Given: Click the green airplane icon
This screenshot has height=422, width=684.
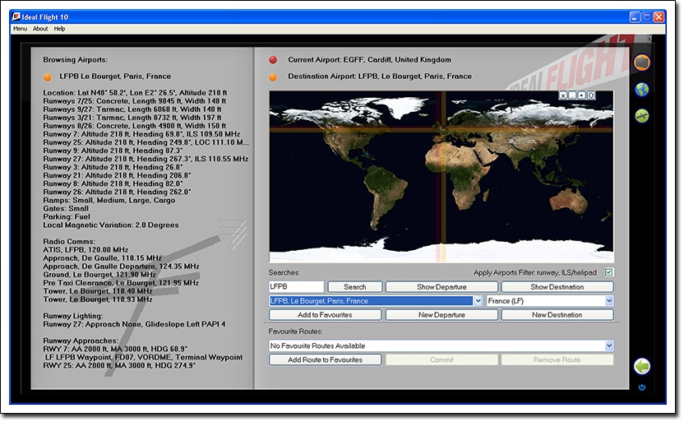Looking at the screenshot, I should 642,116.
